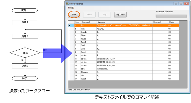Click the 'Rev2/2' argument cell
This screenshot has height=103, width=191.
coord(124,29)
